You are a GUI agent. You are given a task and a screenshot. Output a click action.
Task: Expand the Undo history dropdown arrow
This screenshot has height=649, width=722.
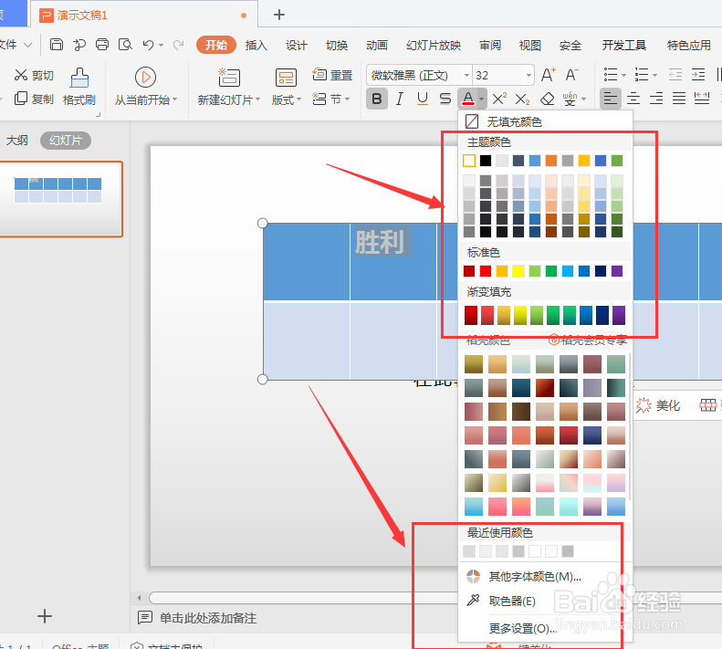161,45
